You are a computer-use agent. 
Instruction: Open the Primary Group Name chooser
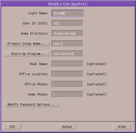tap(27, 44)
